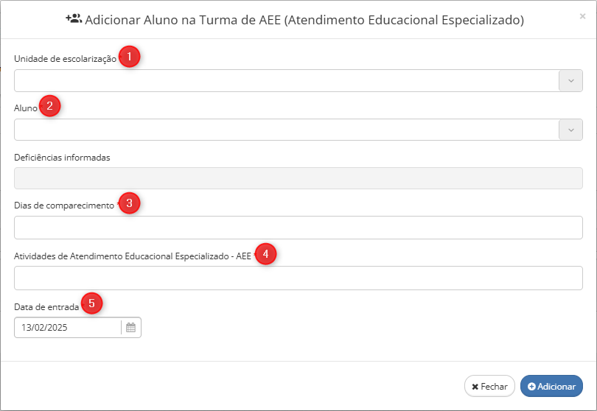Click the red marker number 4
The image size is (597, 411).
click(x=266, y=254)
